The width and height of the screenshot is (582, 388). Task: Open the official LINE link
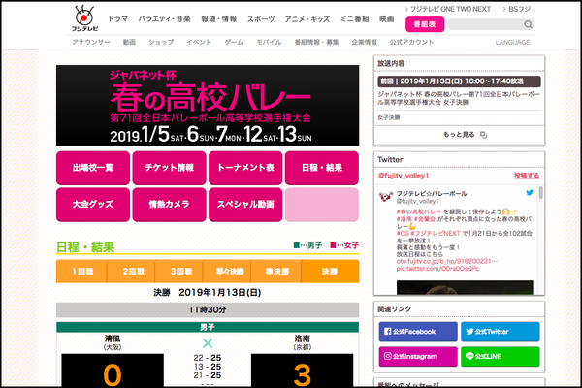point(497,357)
